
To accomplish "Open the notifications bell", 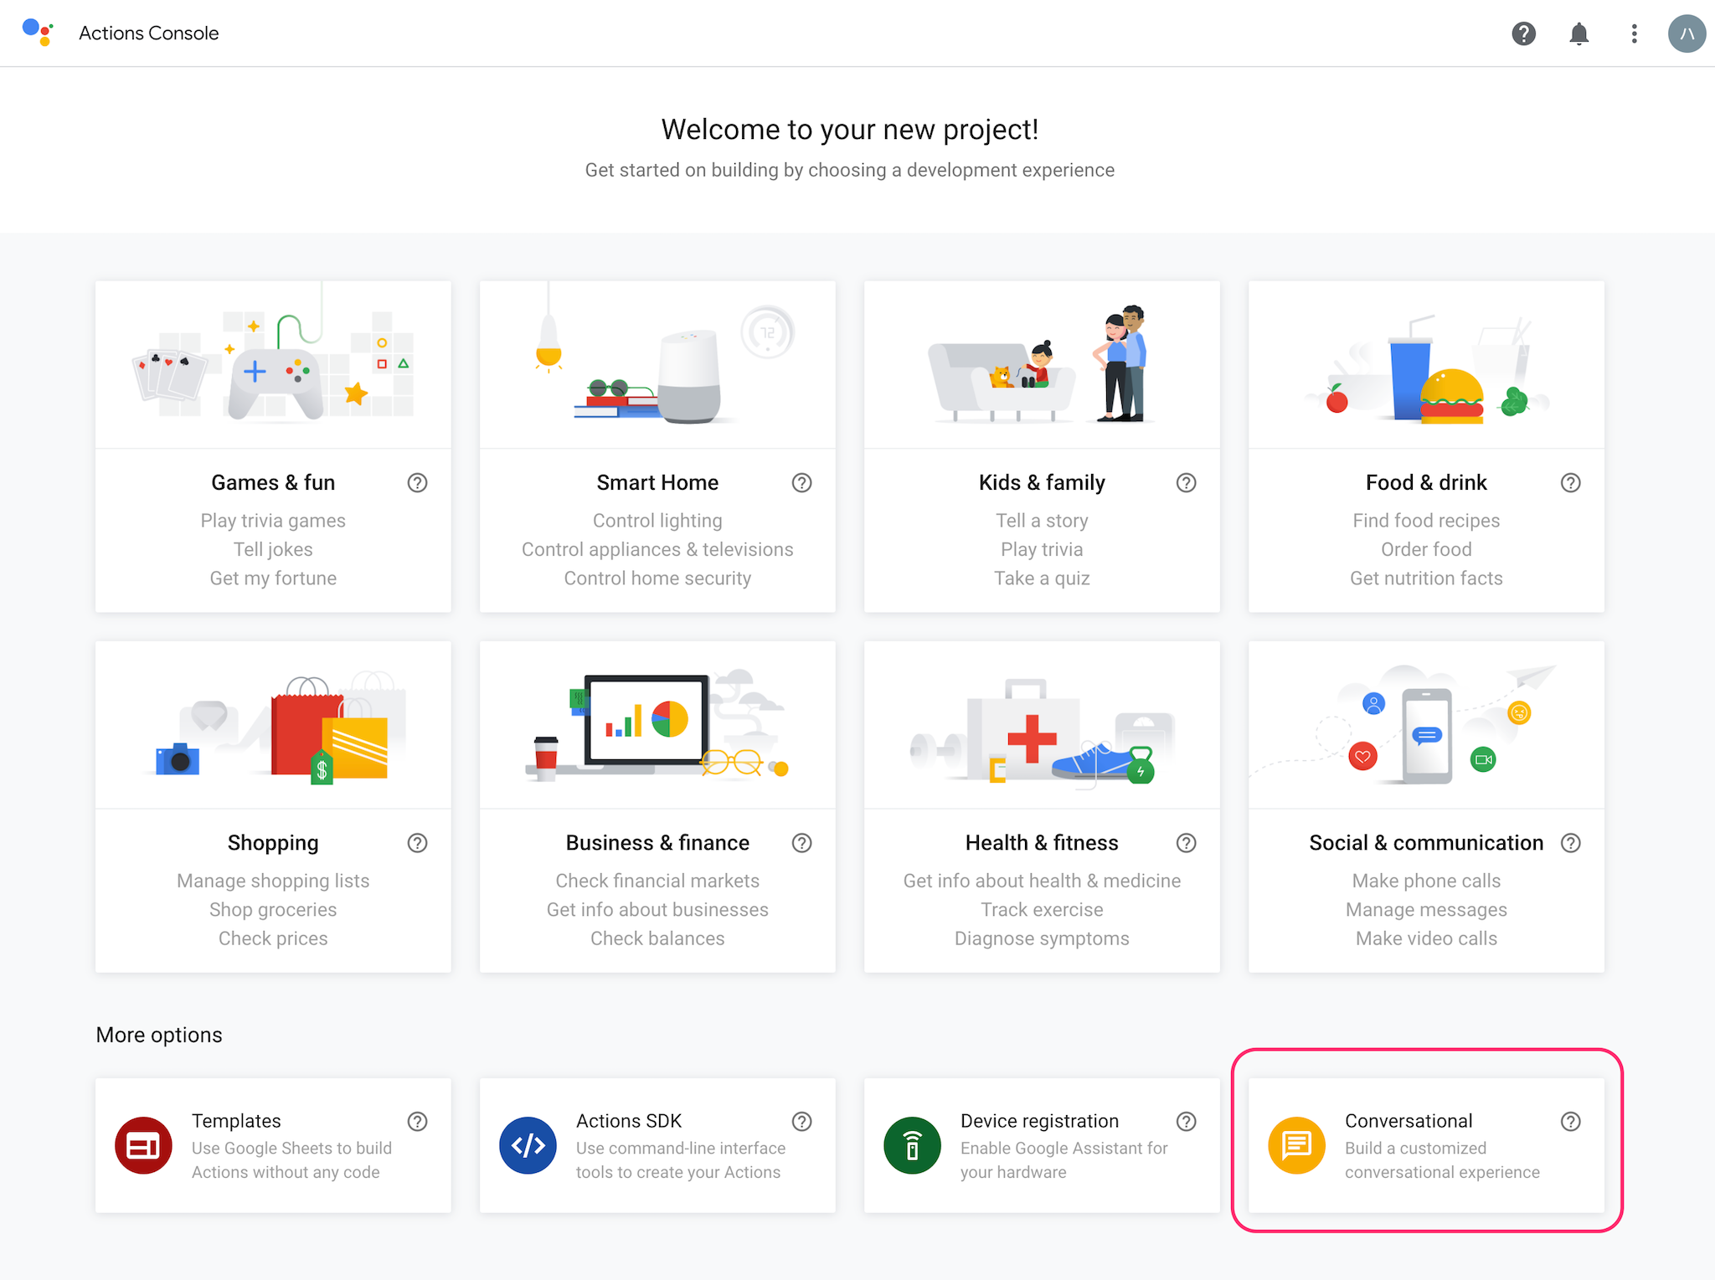I will click(x=1579, y=33).
